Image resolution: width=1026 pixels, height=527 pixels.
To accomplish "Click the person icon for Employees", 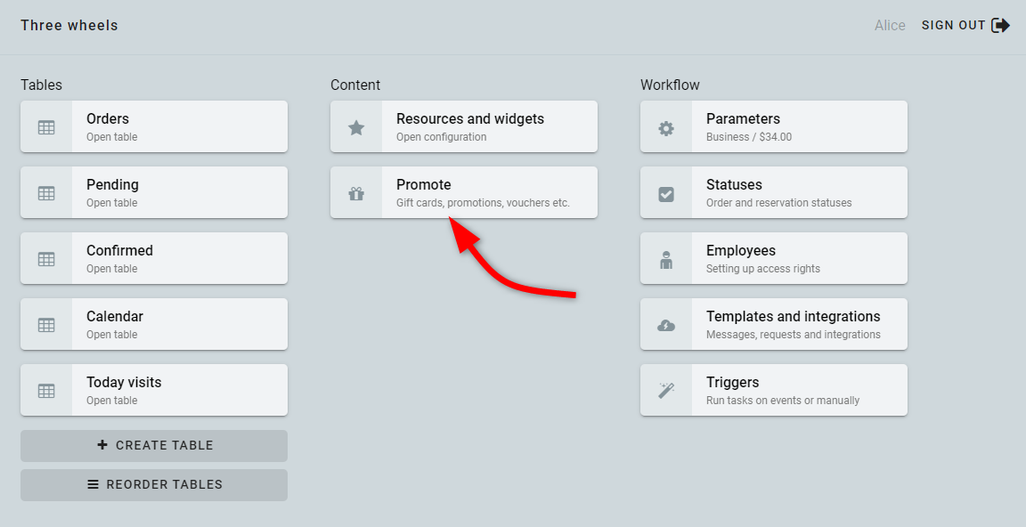I will coord(666,260).
